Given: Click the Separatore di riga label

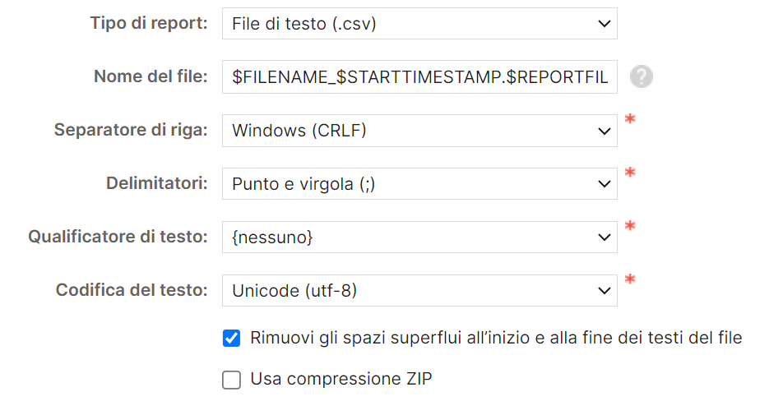Looking at the screenshot, I should 131,130.
